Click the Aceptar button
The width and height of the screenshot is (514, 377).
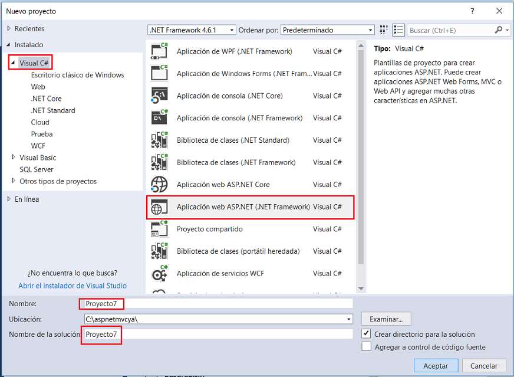[x=436, y=366]
